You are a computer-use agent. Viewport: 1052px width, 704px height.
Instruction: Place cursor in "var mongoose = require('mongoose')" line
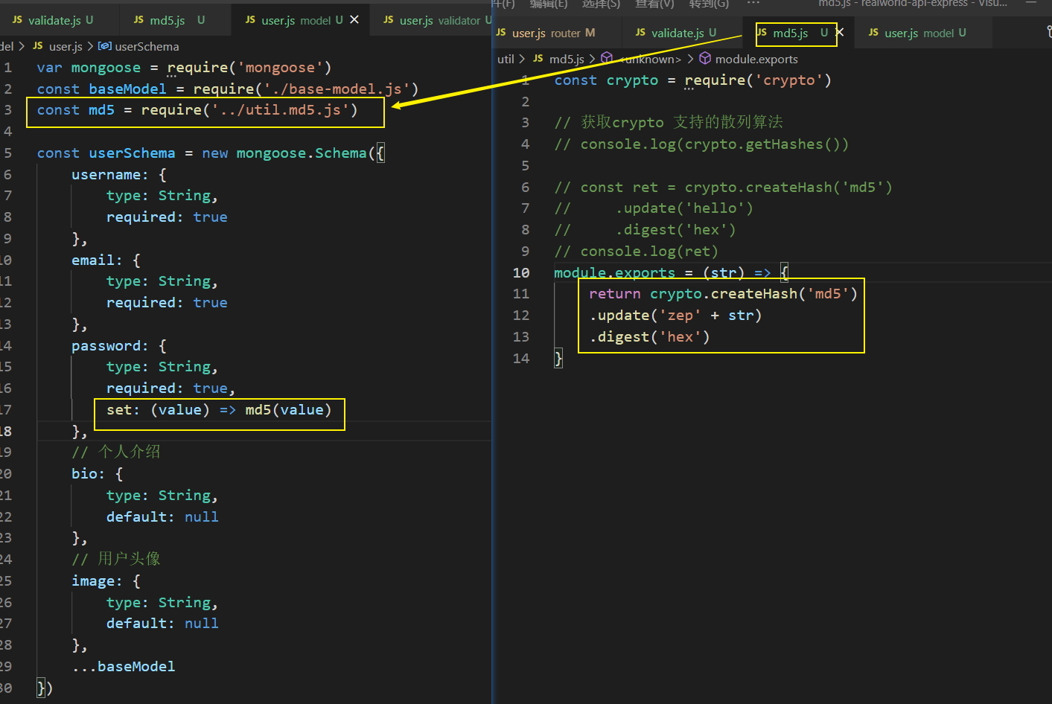[x=184, y=68]
